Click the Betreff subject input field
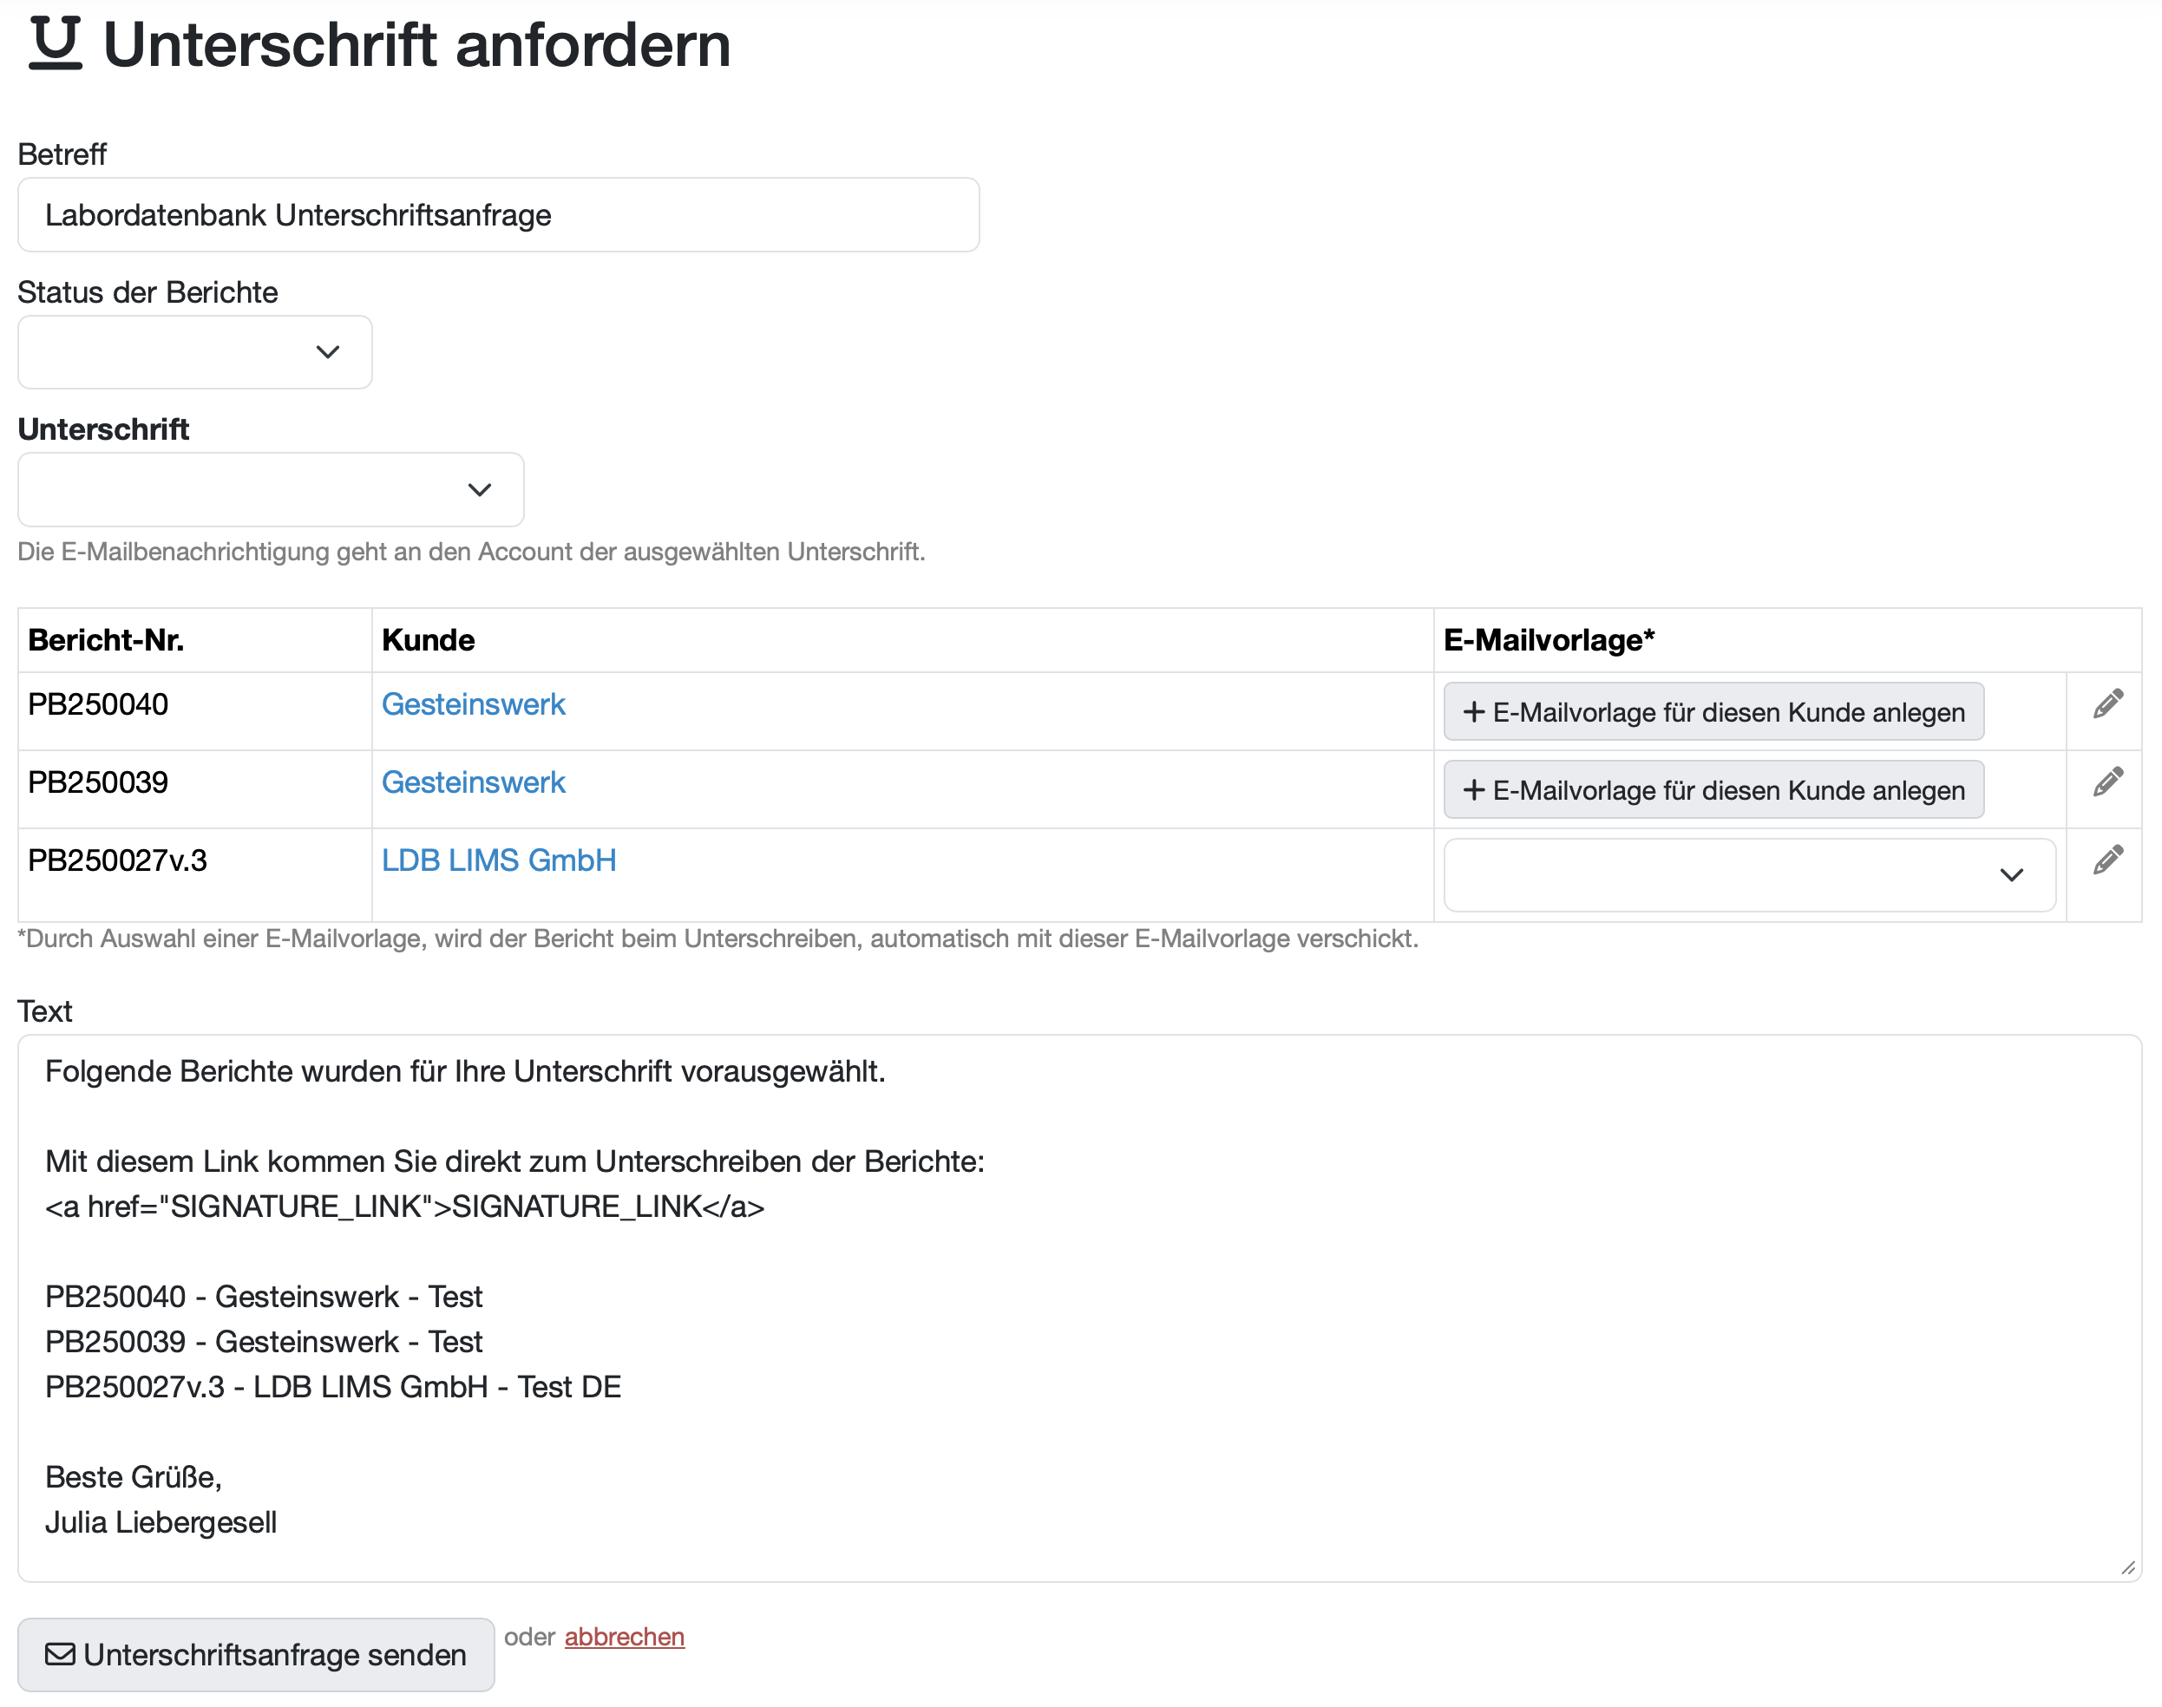 498,215
